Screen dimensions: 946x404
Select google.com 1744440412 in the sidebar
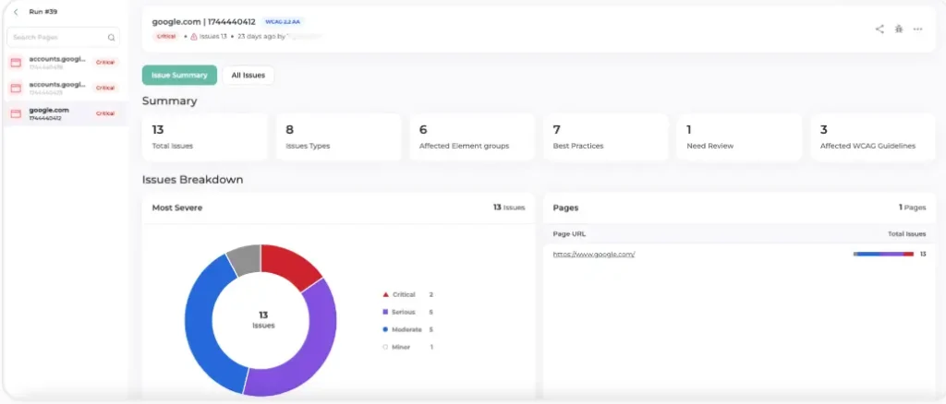[65, 113]
